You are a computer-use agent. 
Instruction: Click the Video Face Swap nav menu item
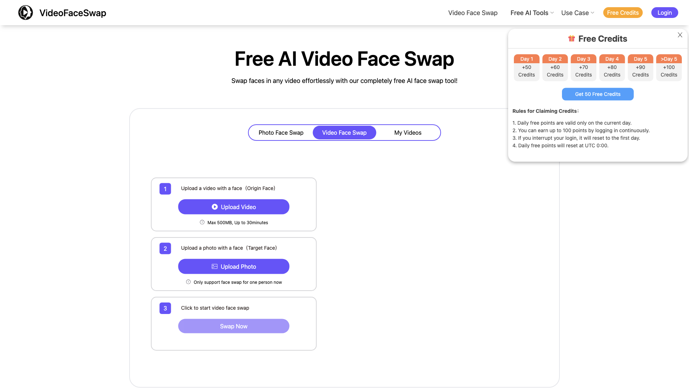(473, 13)
